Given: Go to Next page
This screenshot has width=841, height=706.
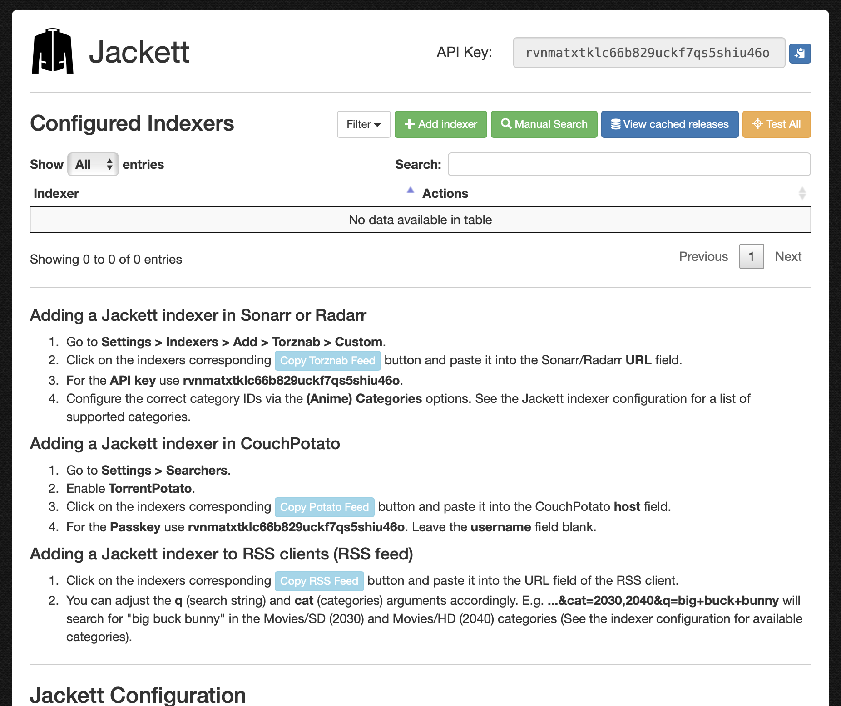Looking at the screenshot, I should click(788, 256).
